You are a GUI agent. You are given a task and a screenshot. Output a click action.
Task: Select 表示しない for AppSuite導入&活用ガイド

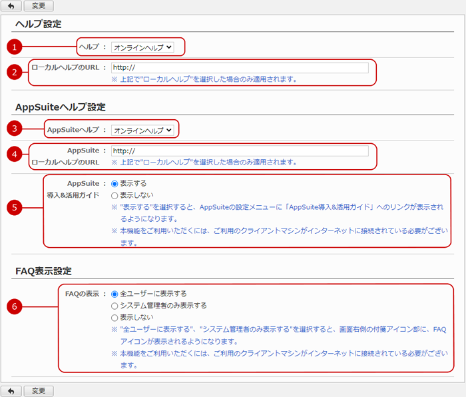[x=115, y=196]
